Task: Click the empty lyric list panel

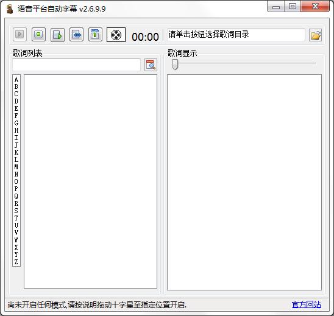Action: click(x=91, y=181)
